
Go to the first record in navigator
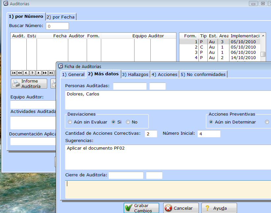14,73
